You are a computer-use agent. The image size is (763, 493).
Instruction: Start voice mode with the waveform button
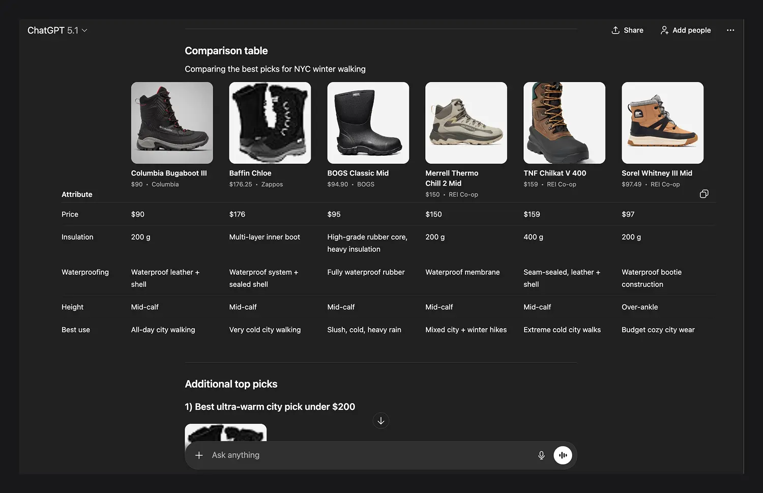(x=563, y=455)
